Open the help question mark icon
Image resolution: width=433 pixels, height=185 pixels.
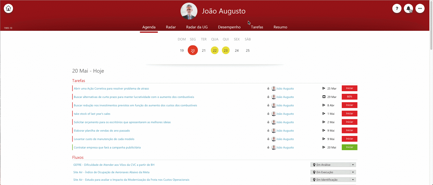(397, 8)
